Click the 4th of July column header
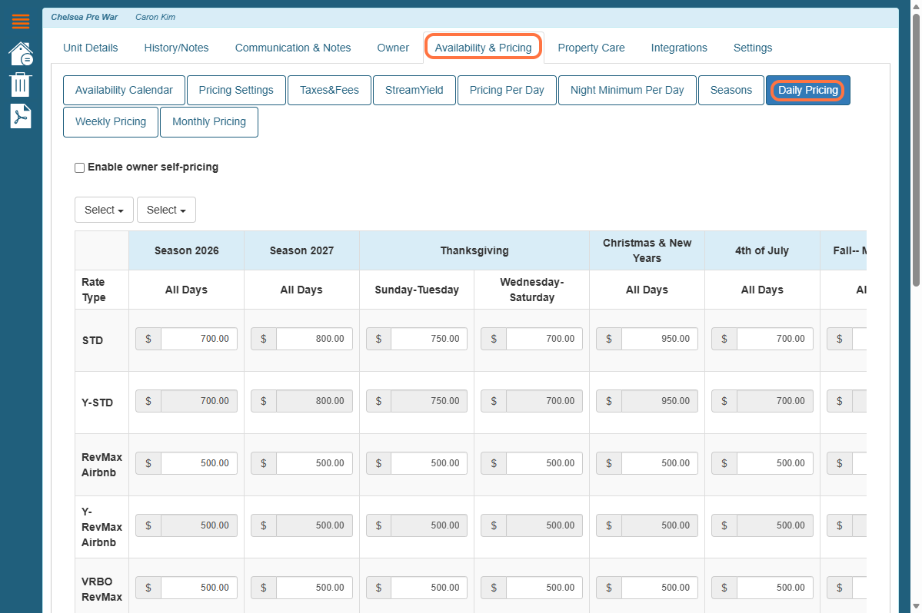The height and width of the screenshot is (613, 922). pos(762,250)
